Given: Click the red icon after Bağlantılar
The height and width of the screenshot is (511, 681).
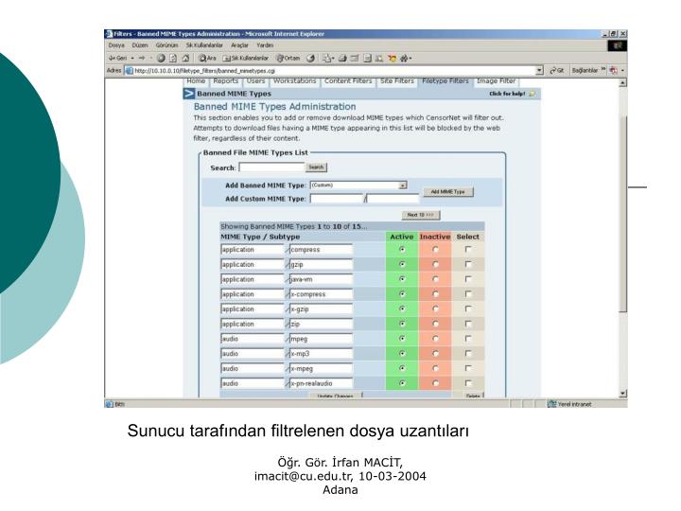Looking at the screenshot, I should coord(613,70).
